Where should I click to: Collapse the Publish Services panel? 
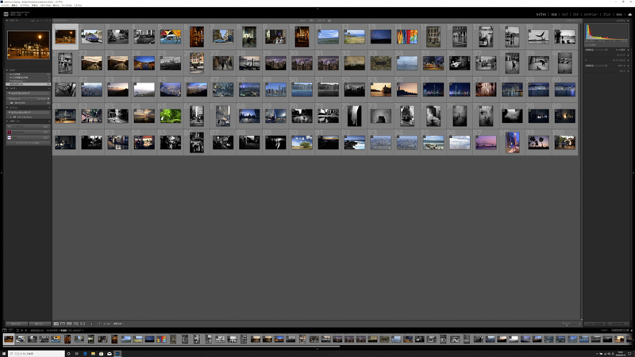(x=7, y=121)
